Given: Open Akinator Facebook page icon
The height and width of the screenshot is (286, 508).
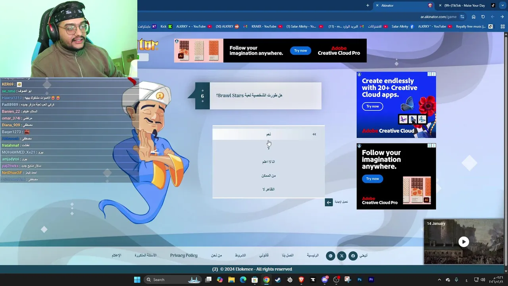Looking at the screenshot, I should click(x=353, y=256).
